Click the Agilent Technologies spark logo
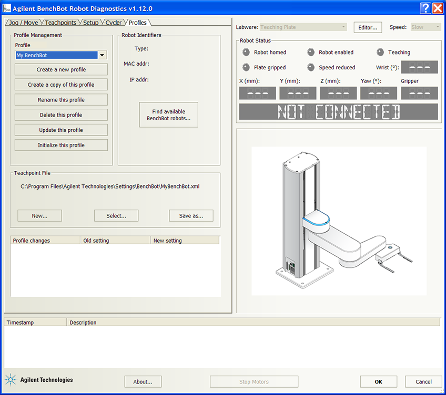The width and height of the screenshot is (446, 395). click(x=11, y=380)
